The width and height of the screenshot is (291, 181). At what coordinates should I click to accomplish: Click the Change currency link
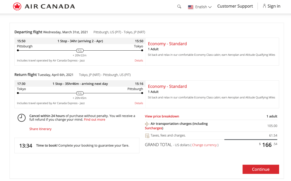coord(204,145)
